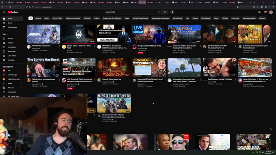Open options for Nobody Wants AAA Video Games
276x155 pixels.
click(60, 80)
